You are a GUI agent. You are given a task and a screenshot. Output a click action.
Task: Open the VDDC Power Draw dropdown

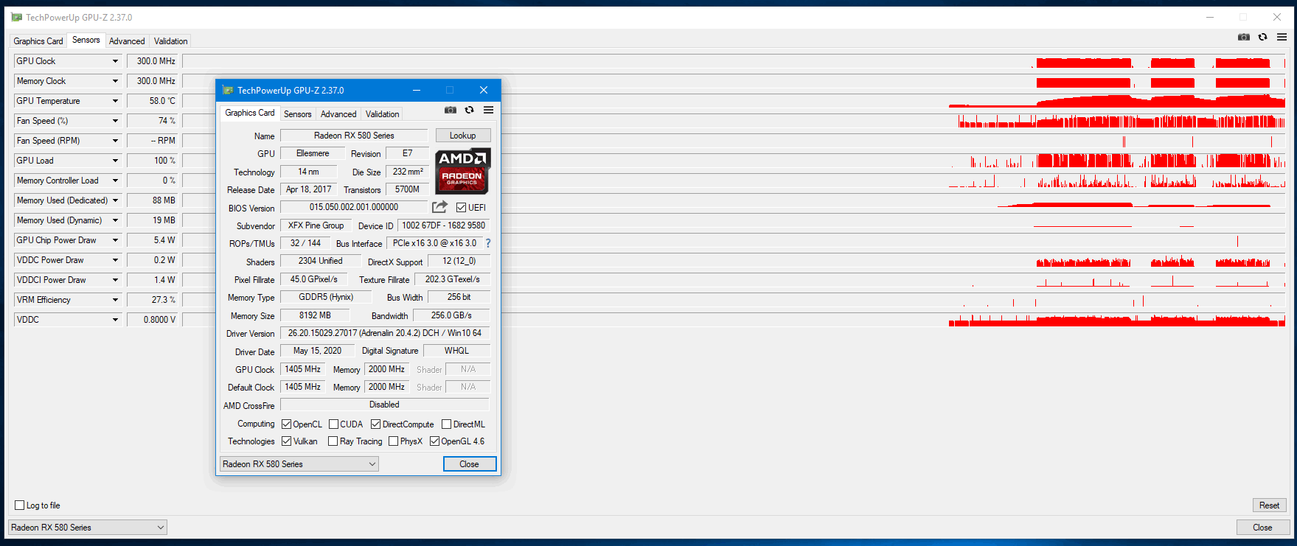[x=115, y=260]
